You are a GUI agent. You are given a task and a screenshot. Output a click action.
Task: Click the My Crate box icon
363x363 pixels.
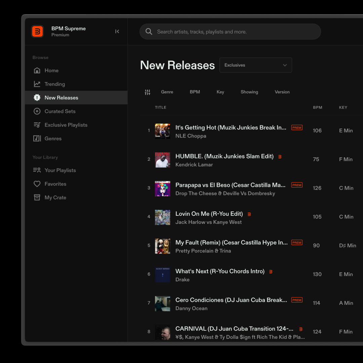37,198
